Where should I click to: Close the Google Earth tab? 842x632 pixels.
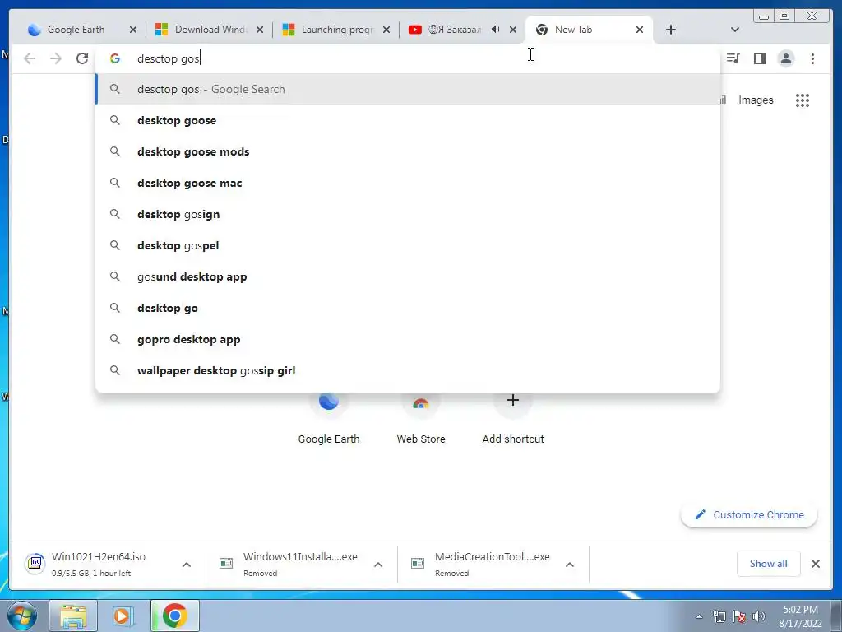pyautogui.click(x=133, y=30)
